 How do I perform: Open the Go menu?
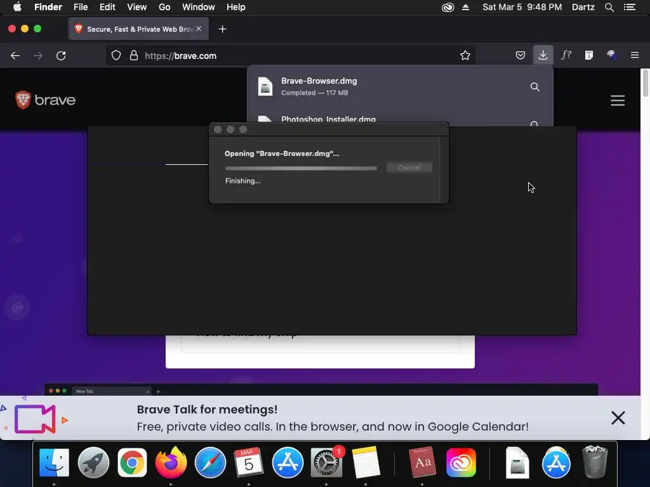coord(164,7)
